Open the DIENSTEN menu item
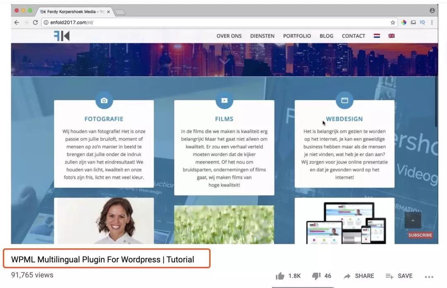Viewport: 447px width, 288px height. tap(262, 36)
